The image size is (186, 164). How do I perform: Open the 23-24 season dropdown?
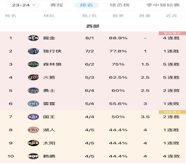click(24, 5)
